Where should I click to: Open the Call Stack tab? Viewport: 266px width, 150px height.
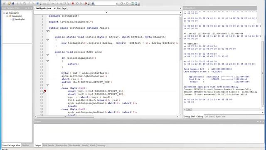tap(209, 117)
